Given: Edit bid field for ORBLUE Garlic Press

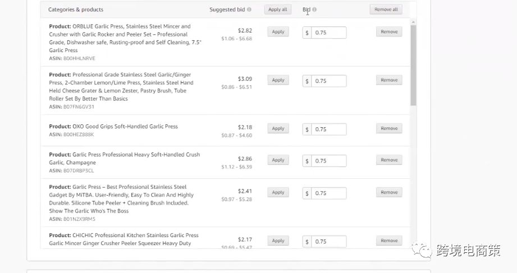Looking at the screenshot, I should [x=328, y=33].
